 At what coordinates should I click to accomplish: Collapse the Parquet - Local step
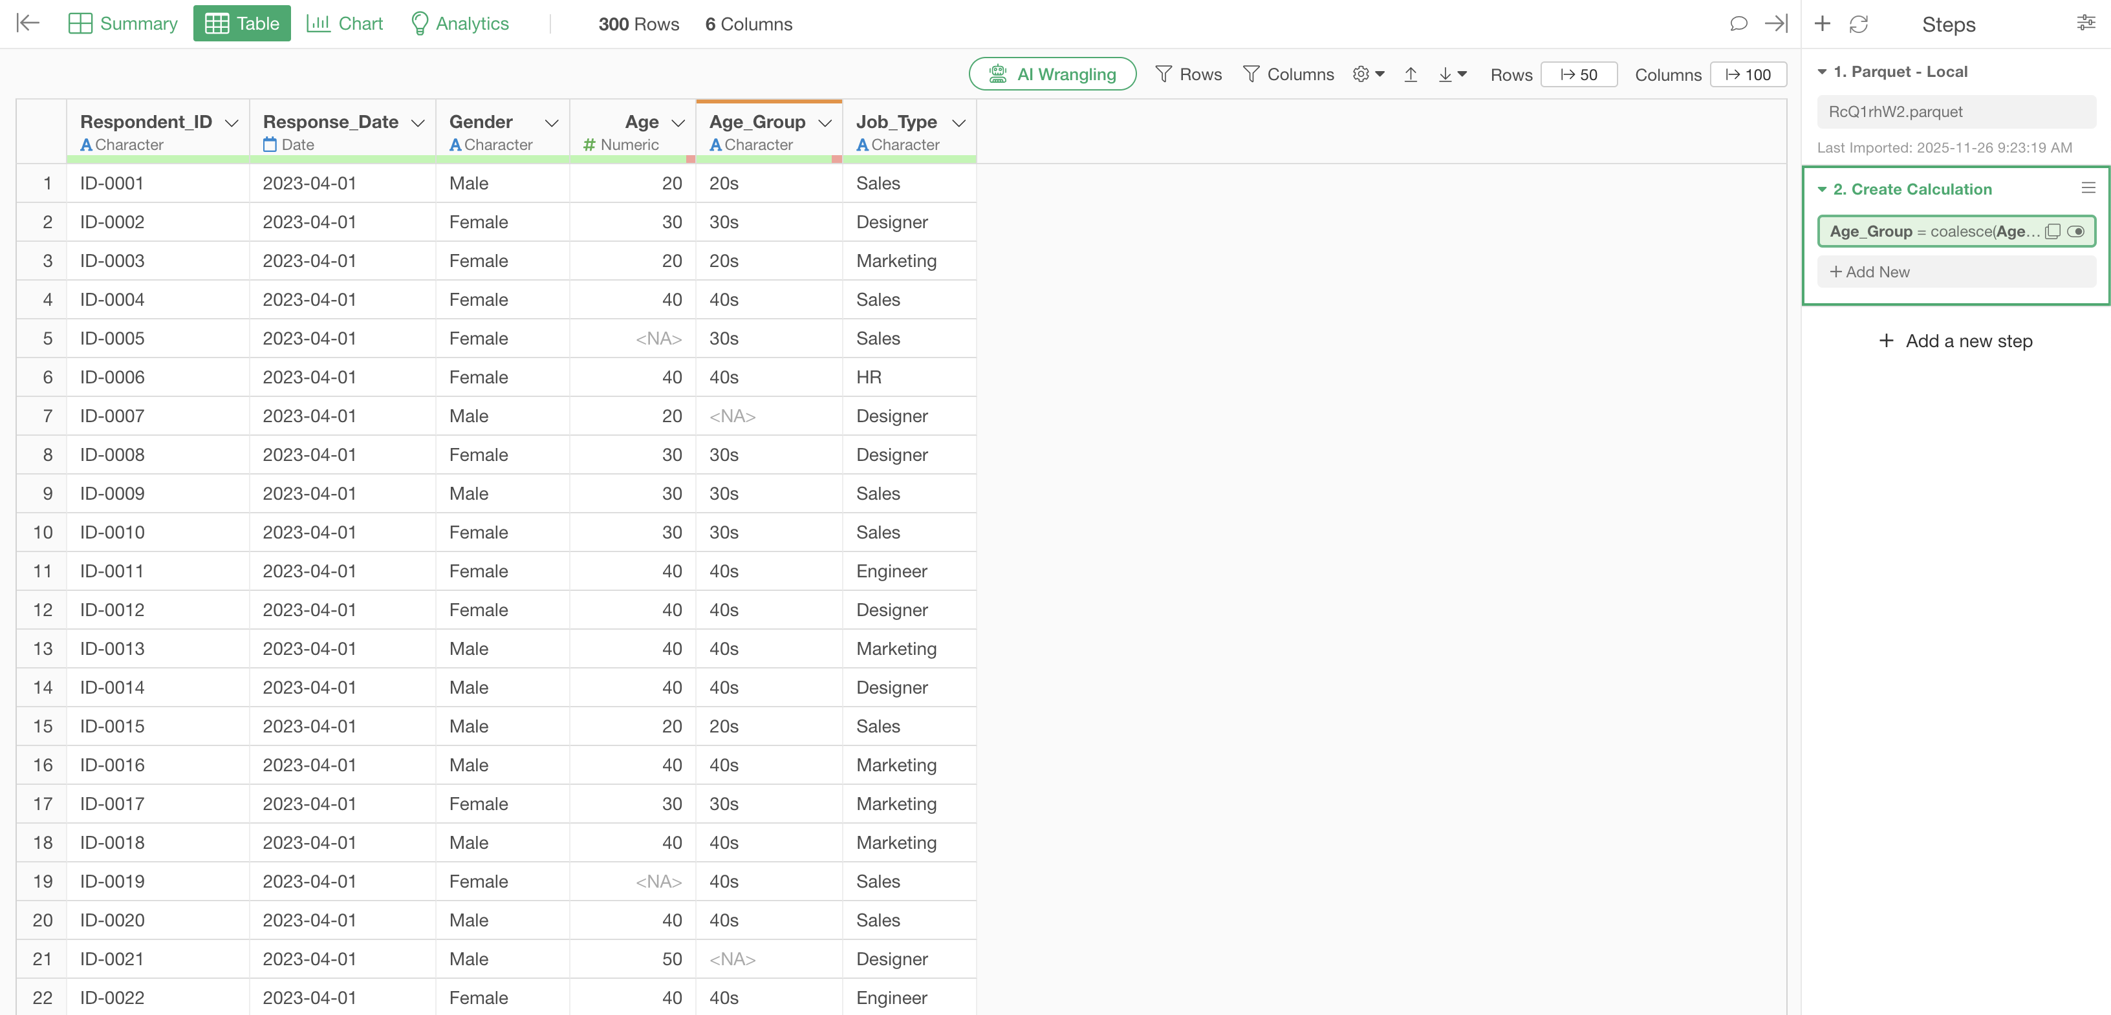pyautogui.click(x=1823, y=72)
